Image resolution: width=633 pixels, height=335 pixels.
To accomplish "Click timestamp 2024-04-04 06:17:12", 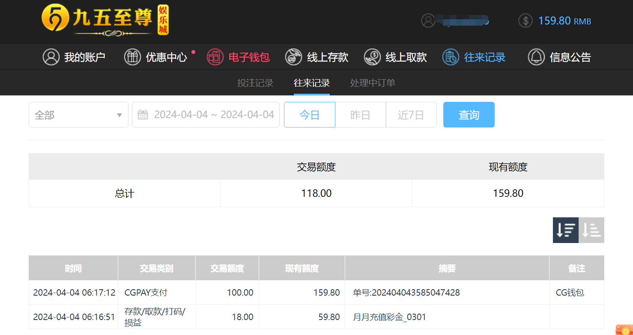I will click(x=74, y=293).
